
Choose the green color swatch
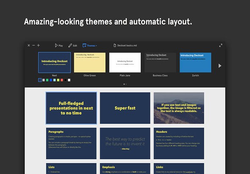click(47, 80)
